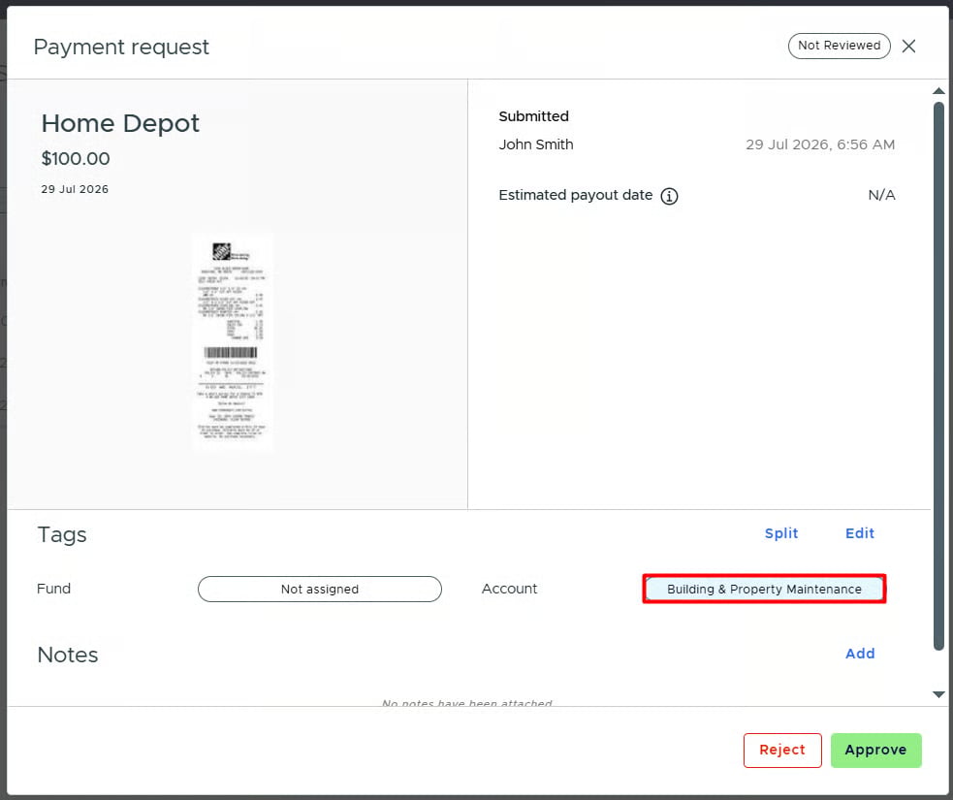Add a note via the Add link
Viewport: 953px width, 800px height.
click(x=859, y=654)
